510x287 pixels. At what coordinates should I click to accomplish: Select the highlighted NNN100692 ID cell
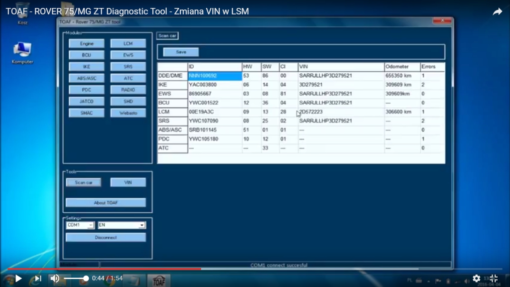(x=215, y=76)
